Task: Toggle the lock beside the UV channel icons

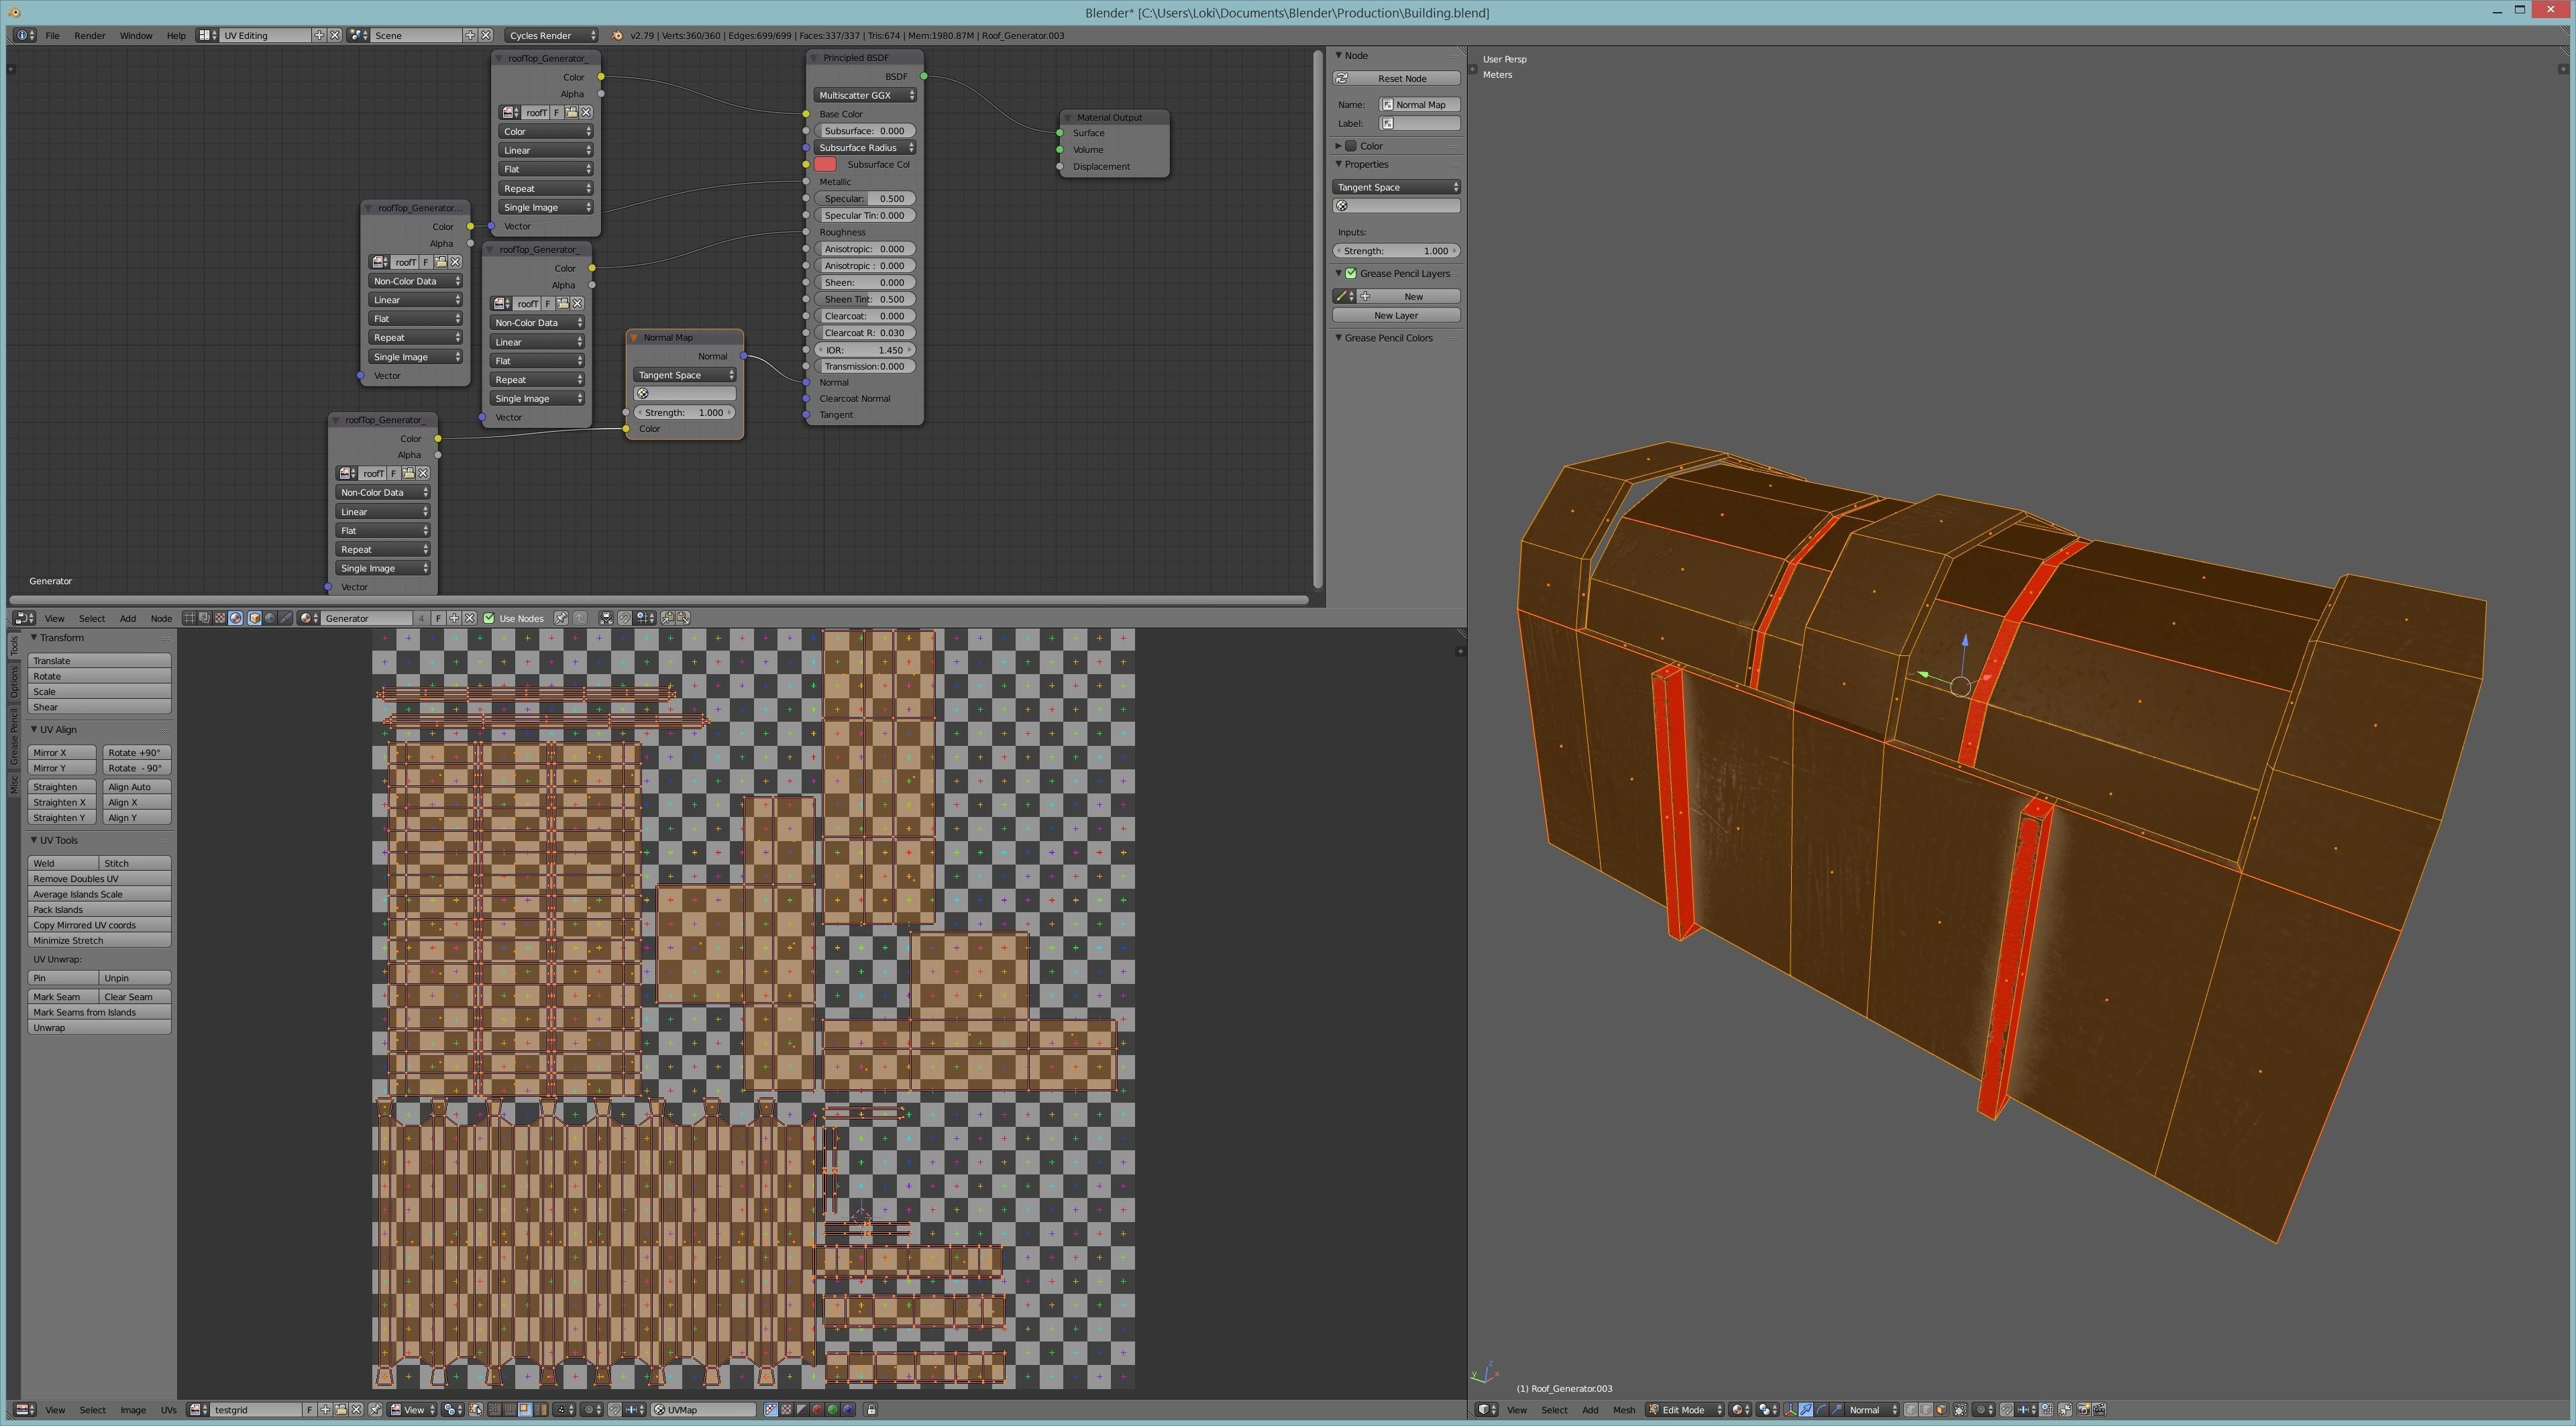Action: pos(871,1410)
